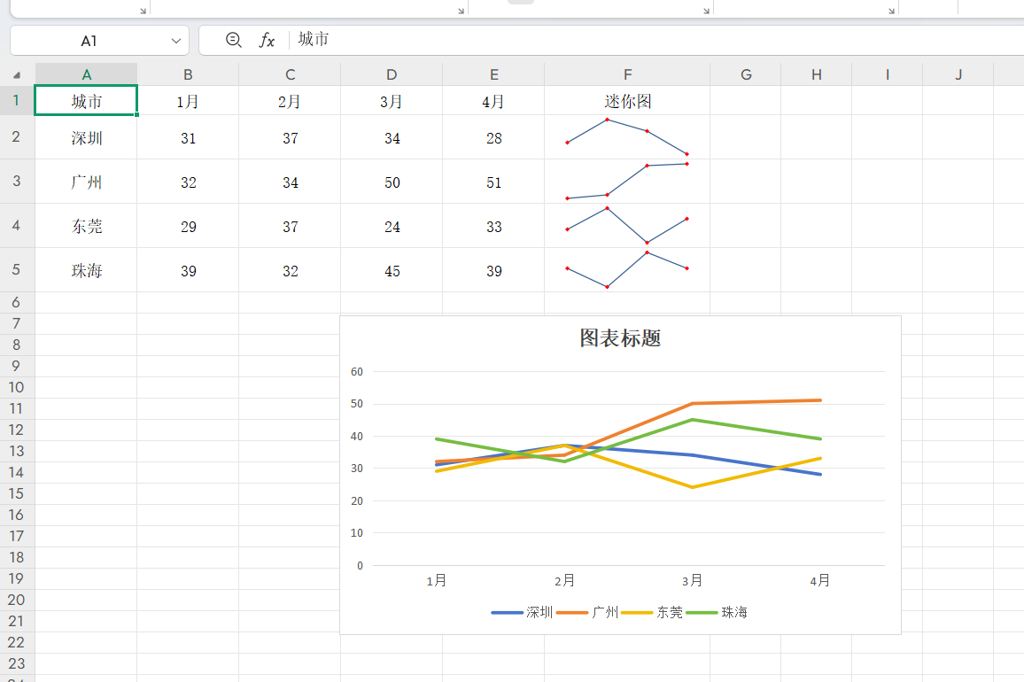1024x682 pixels.
Task: Select the 深圳 sparkline cell
Action: click(627, 137)
